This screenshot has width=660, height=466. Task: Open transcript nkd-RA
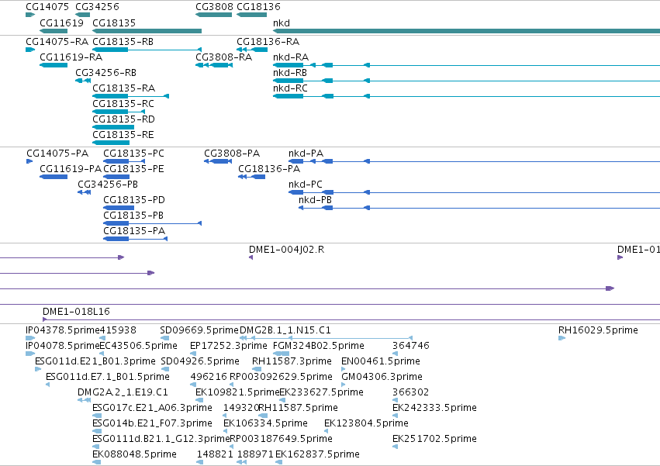[x=466, y=65]
